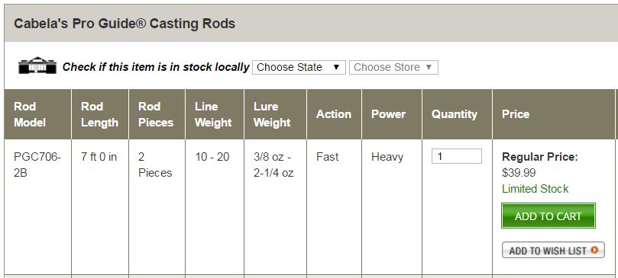
Task: Click the Action column header
Action: click(x=334, y=114)
